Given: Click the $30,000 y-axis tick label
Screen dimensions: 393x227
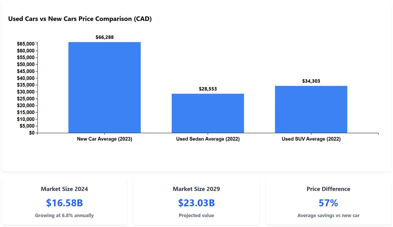Looking at the screenshot, I should [26, 92].
